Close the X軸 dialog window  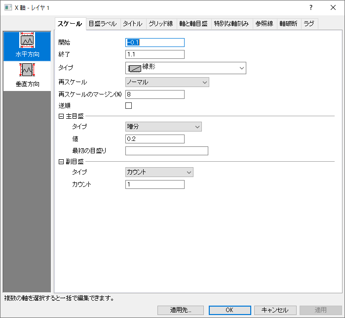(x=333, y=7)
